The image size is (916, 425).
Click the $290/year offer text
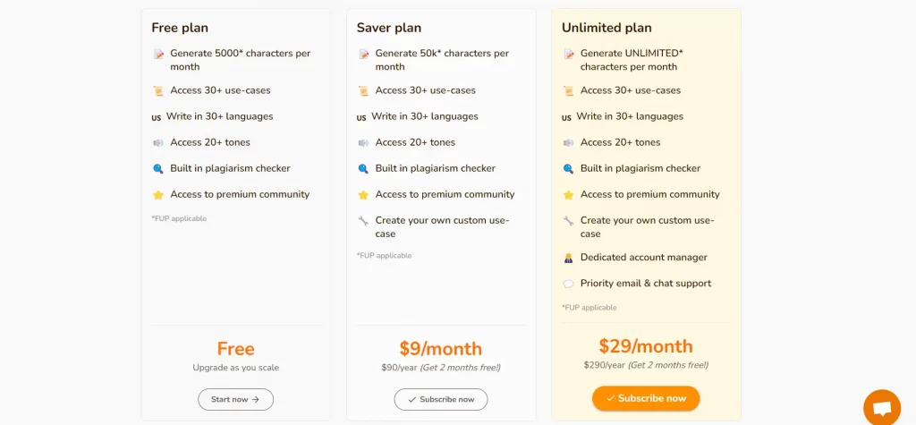[646, 365]
